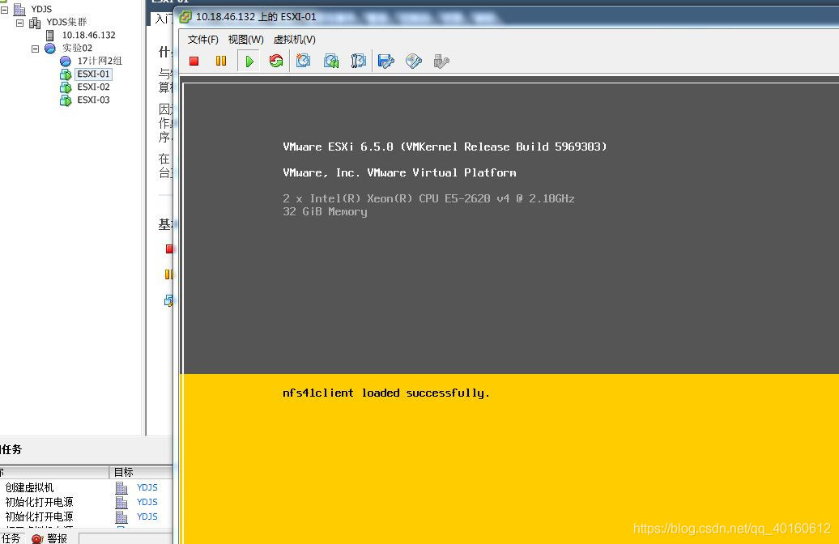Select the YDJS datacenter label
This screenshot has width=839, height=544.
click(x=41, y=9)
